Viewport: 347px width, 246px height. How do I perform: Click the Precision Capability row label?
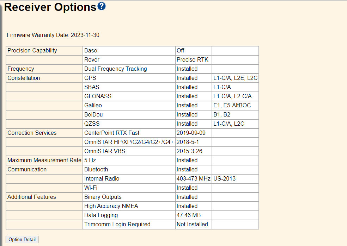(x=32, y=51)
